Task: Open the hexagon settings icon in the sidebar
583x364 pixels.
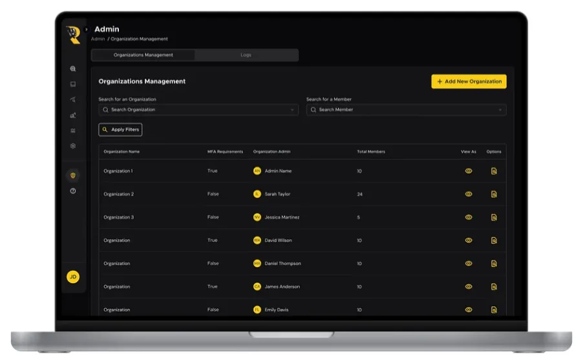Action: [73, 146]
